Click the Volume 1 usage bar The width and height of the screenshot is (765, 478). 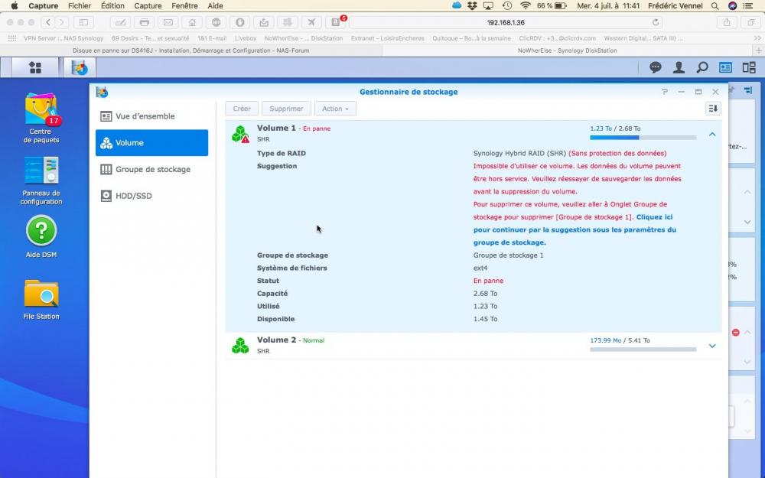(643, 138)
